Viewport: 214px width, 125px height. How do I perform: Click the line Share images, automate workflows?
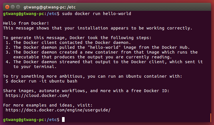pos(86,91)
